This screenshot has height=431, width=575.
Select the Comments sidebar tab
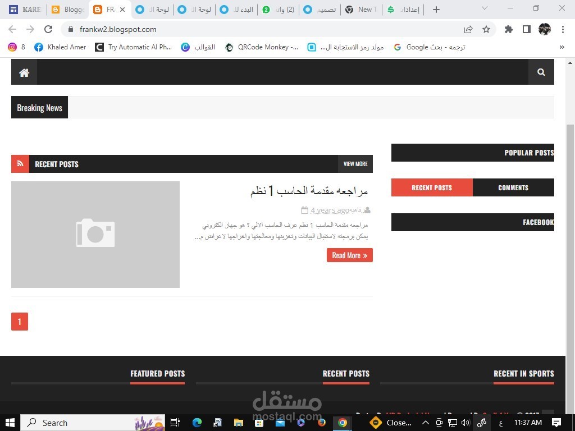[513, 187]
